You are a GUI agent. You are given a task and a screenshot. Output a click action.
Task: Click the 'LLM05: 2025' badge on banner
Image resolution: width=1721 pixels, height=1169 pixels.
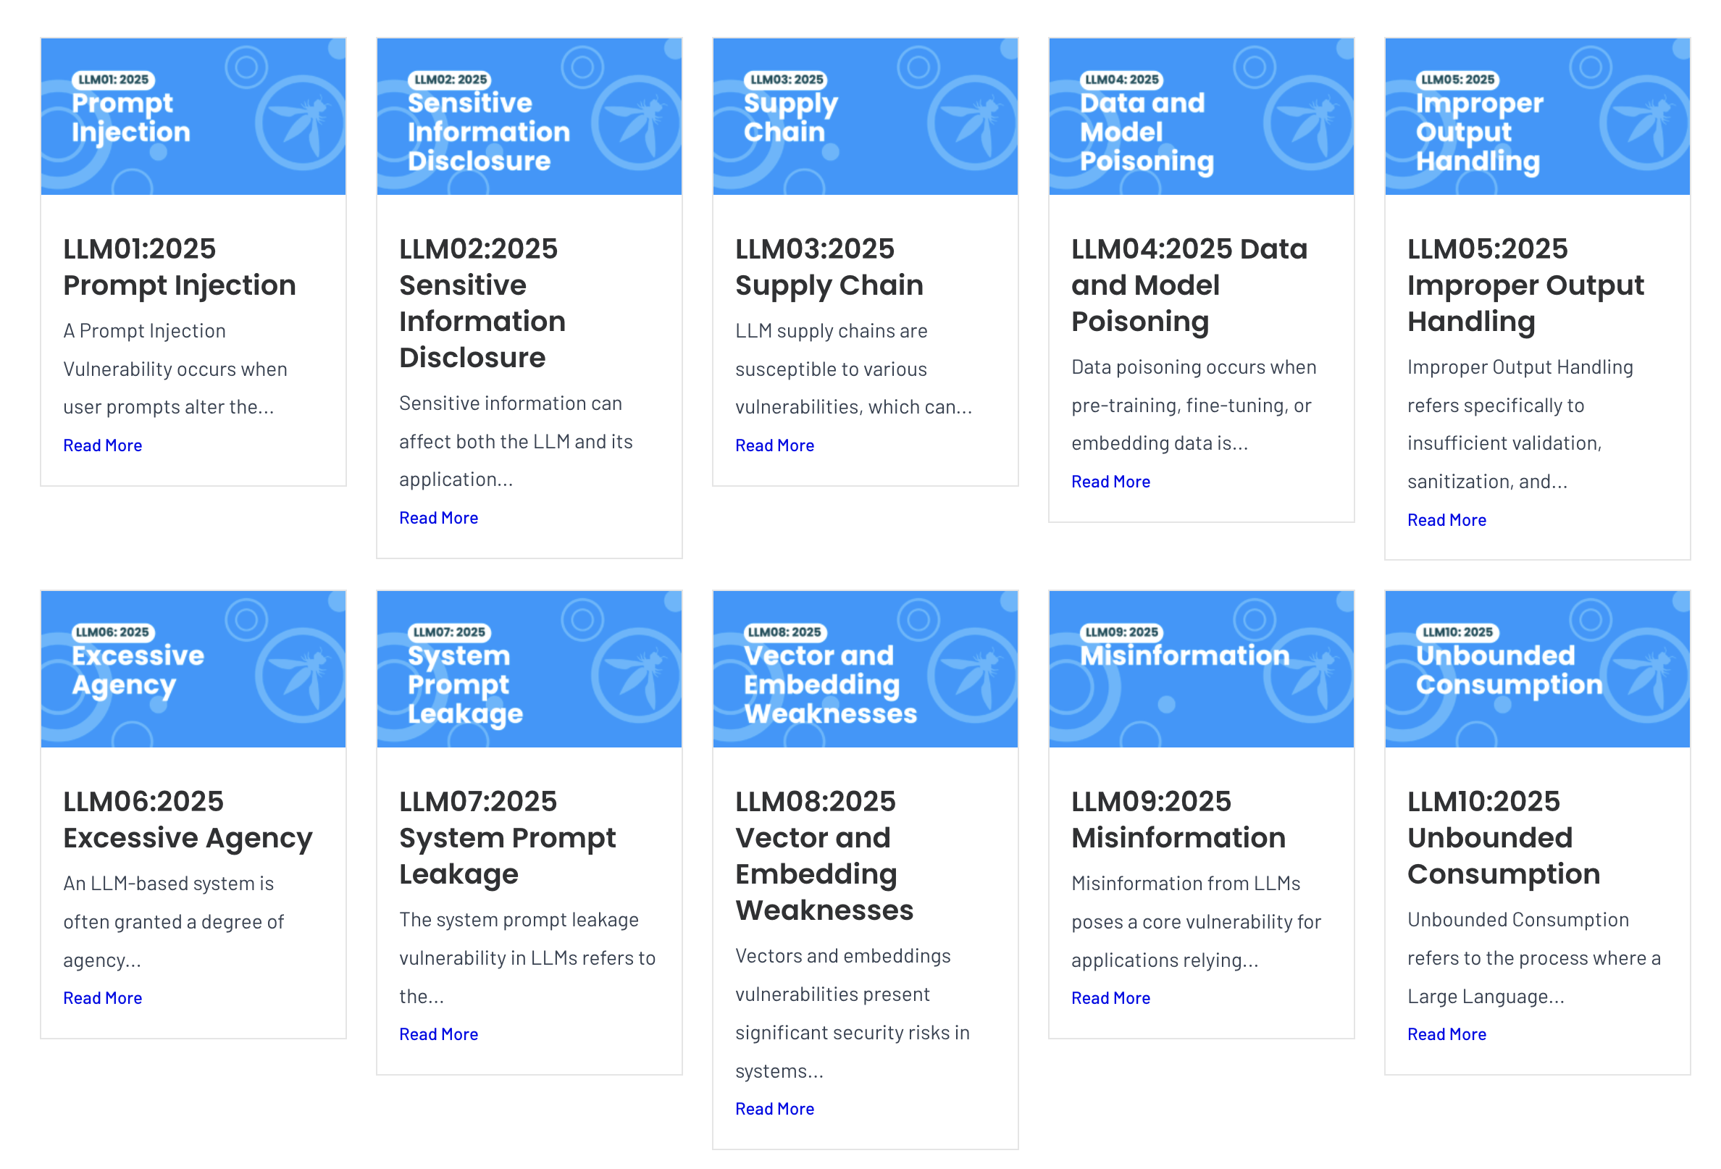1458,79
